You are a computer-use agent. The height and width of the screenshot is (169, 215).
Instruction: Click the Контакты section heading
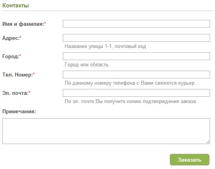(16, 5)
